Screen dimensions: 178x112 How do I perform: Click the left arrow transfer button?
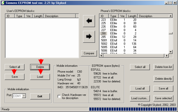89,21
